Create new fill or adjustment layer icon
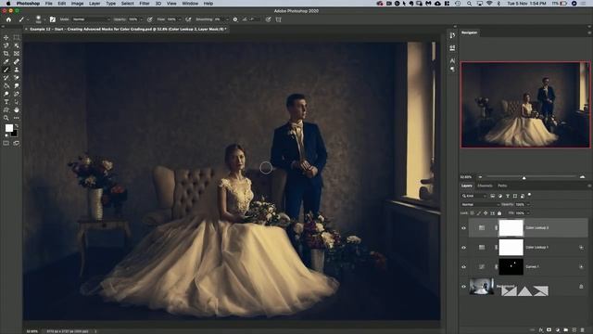The image size is (593, 334). (558, 330)
